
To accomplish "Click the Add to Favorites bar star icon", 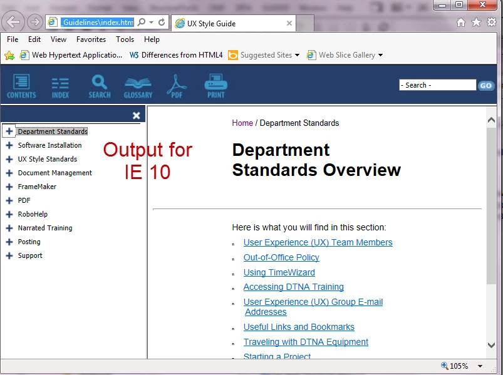I will (x=9, y=56).
